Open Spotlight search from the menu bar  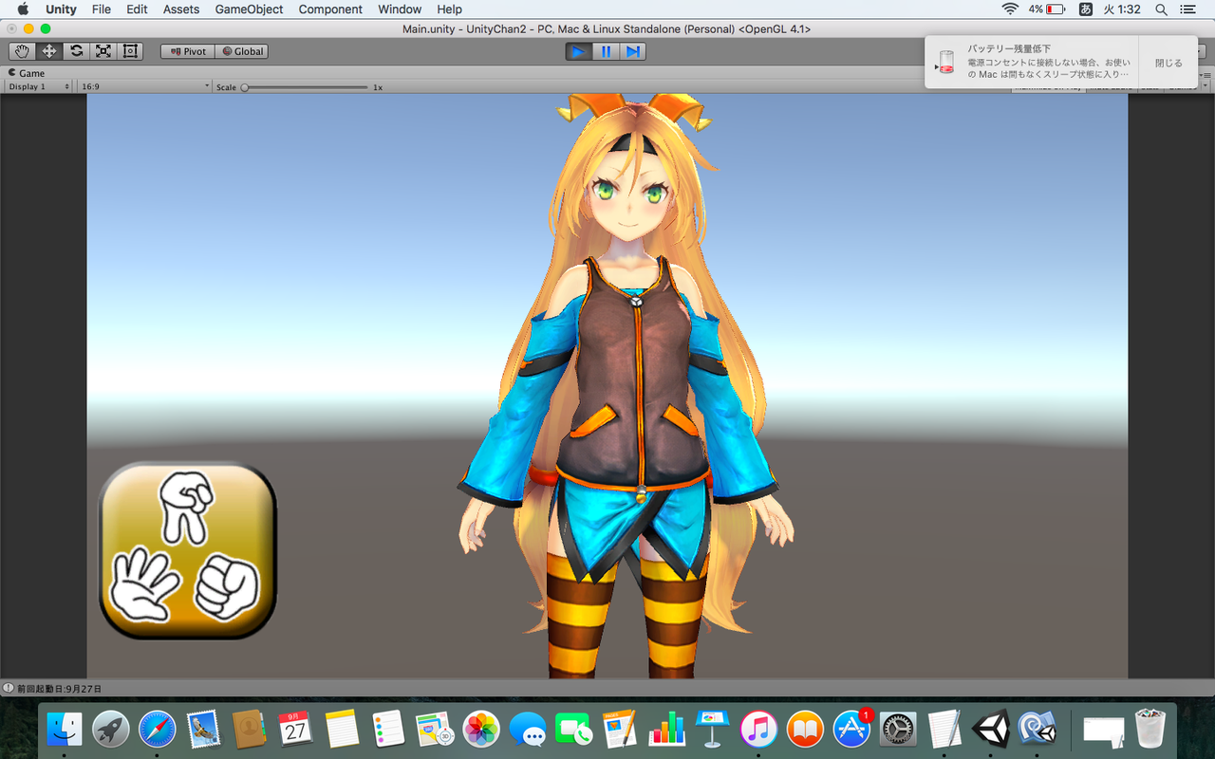1160,9
